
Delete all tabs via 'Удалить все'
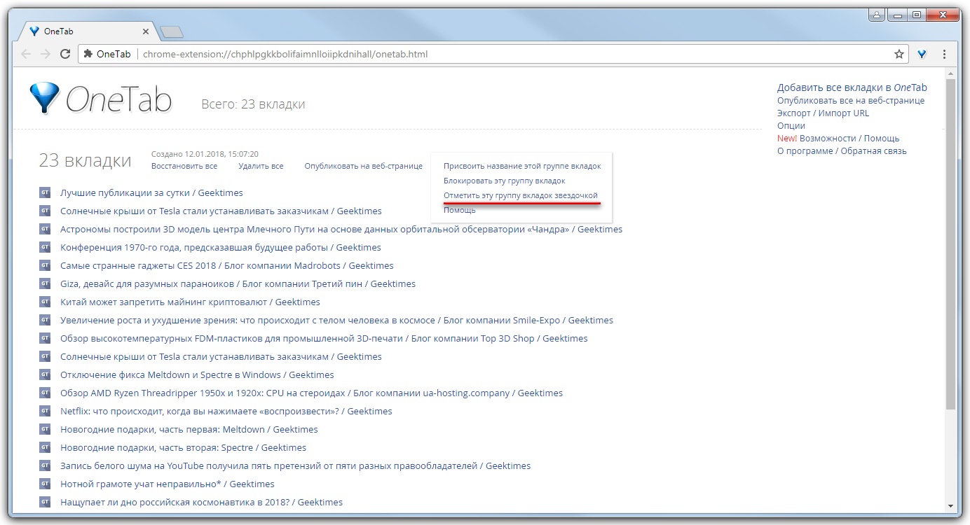[x=261, y=166]
